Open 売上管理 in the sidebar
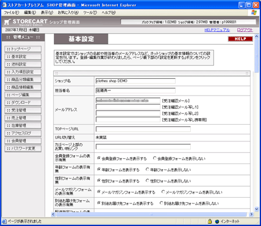 point(23,118)
